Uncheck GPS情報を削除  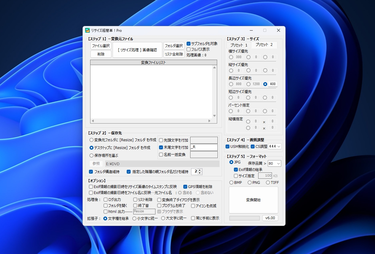coord(185,187)
